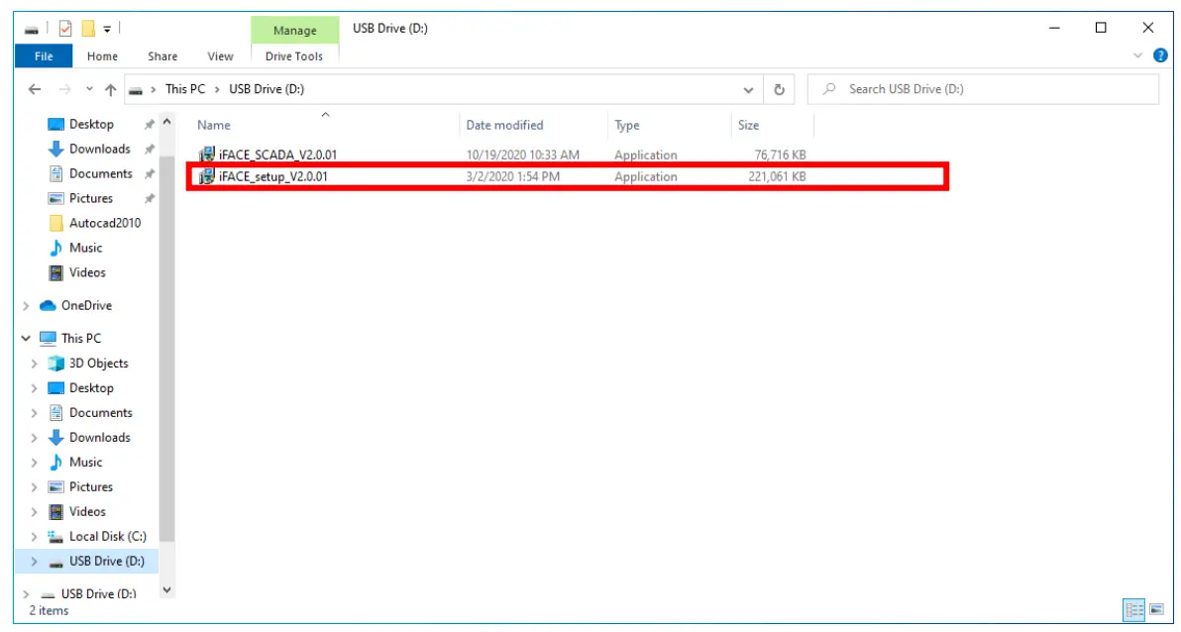Select OneDrive in the navigation pane

click(x=86, y=306)
